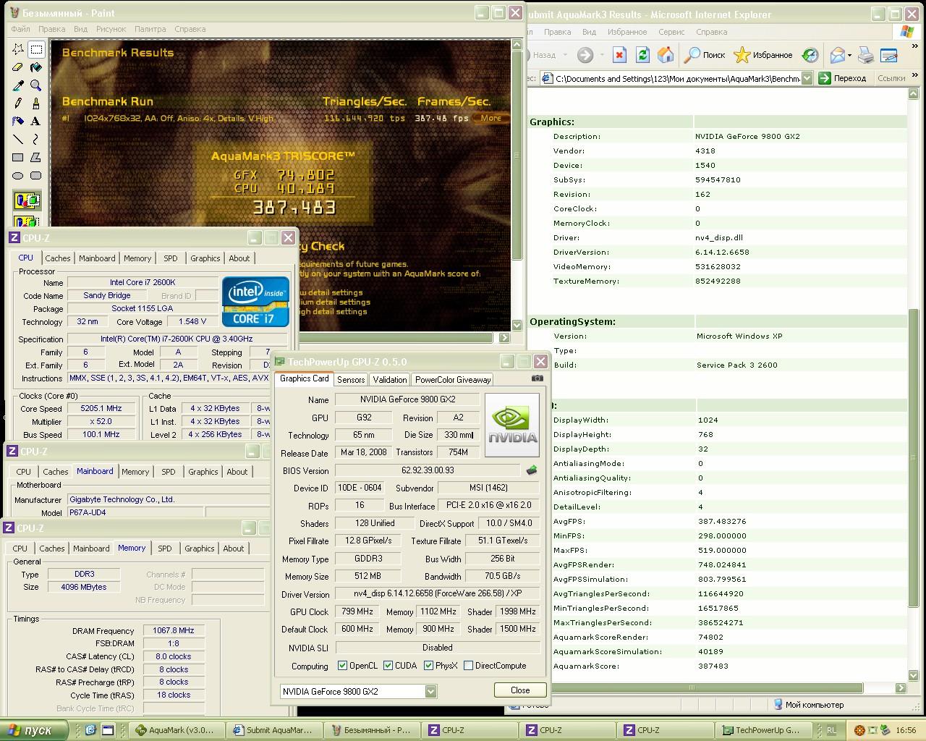Open the GPU selection dropdown in GPU-Z
Image resolution: width=926 pixels, height=741 pixels.
(x=430, y=691)
